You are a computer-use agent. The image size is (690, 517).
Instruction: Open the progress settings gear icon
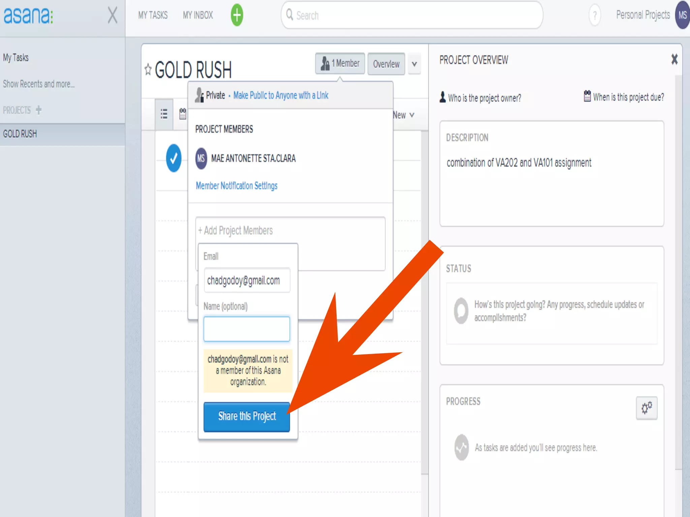point(646,408)
